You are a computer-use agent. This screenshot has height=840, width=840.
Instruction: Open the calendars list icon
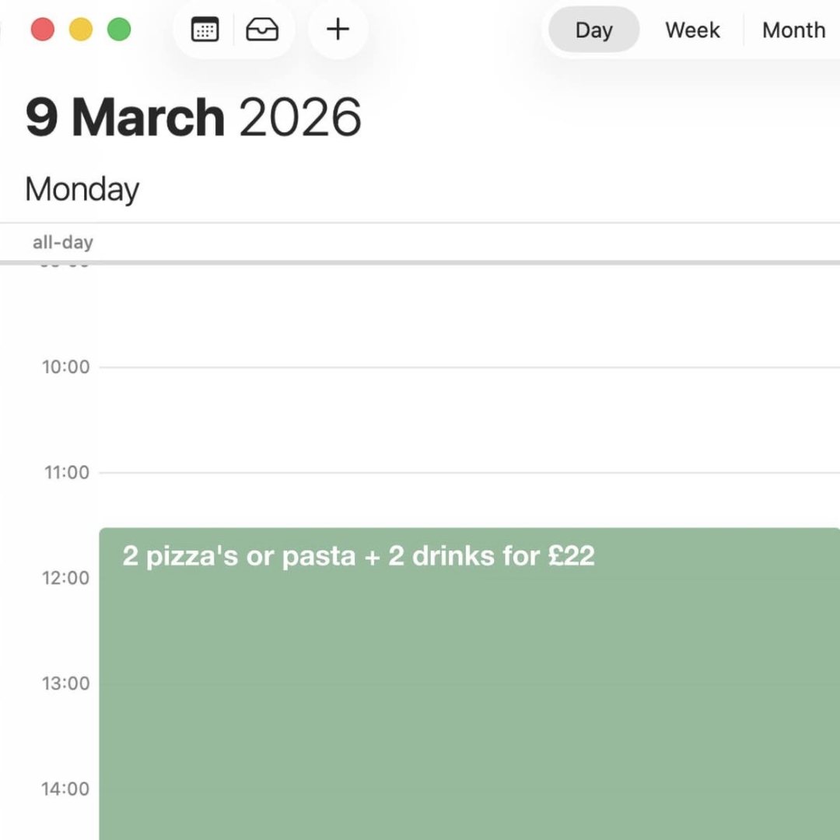pyautogui.click(x=205, y=30)
